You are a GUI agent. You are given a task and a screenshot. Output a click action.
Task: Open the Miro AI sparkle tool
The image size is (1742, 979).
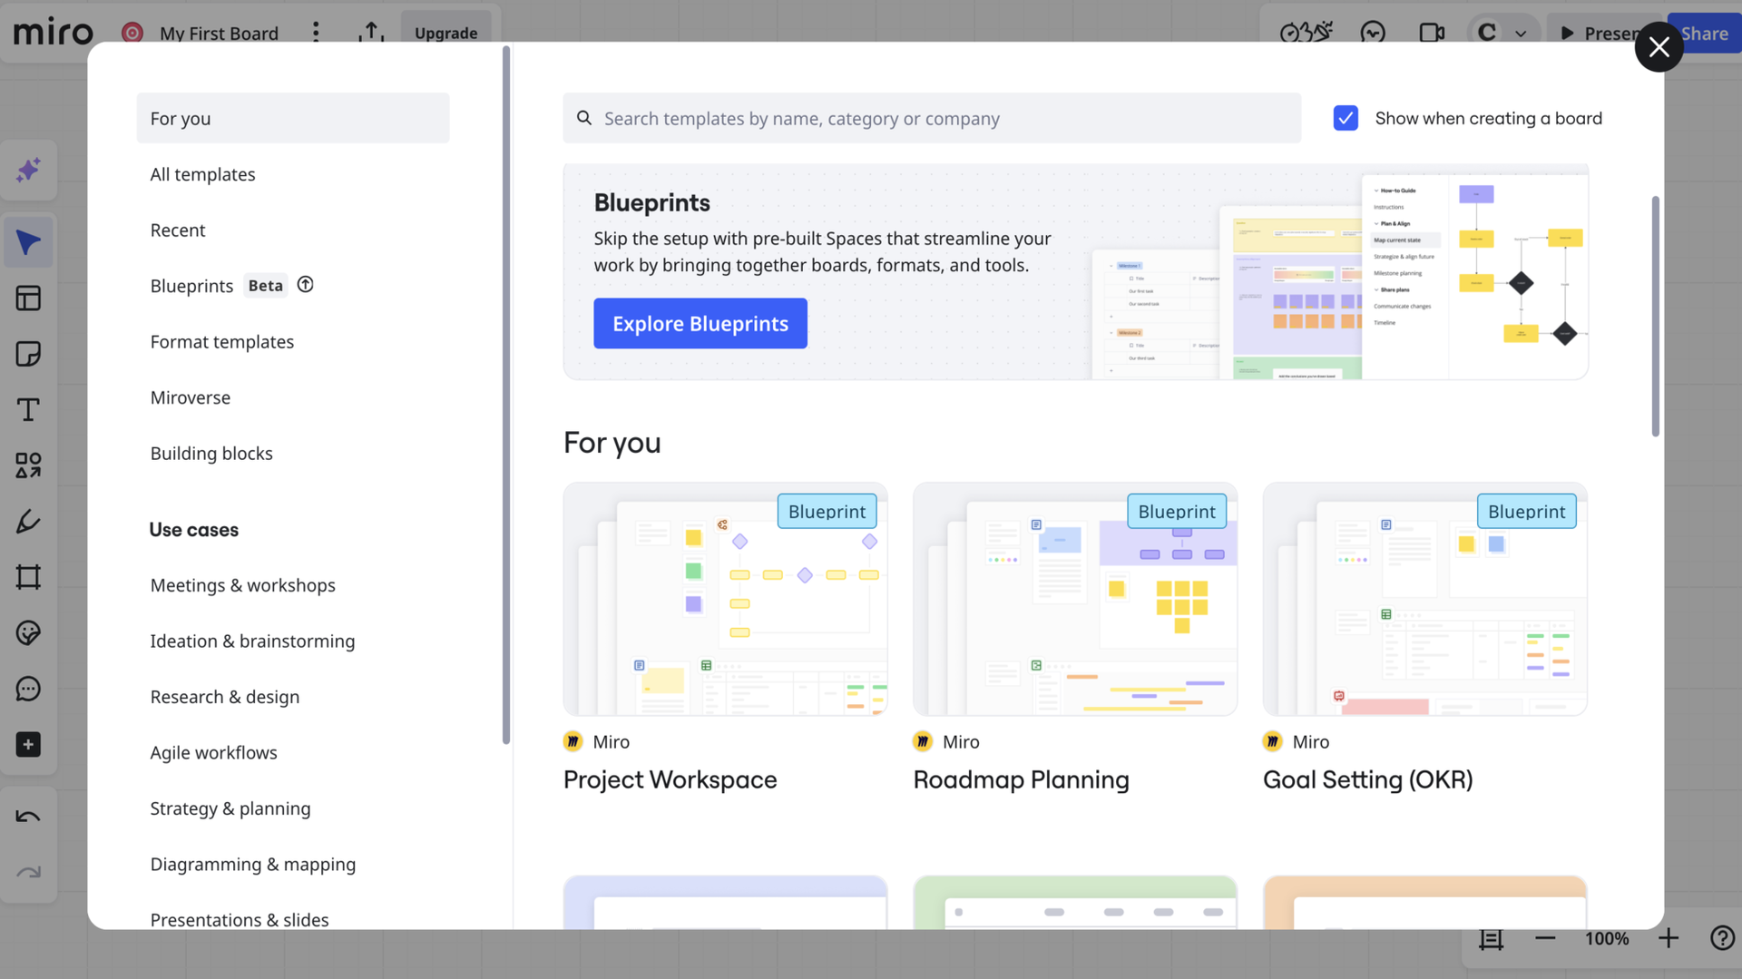[x=28, y=170]
